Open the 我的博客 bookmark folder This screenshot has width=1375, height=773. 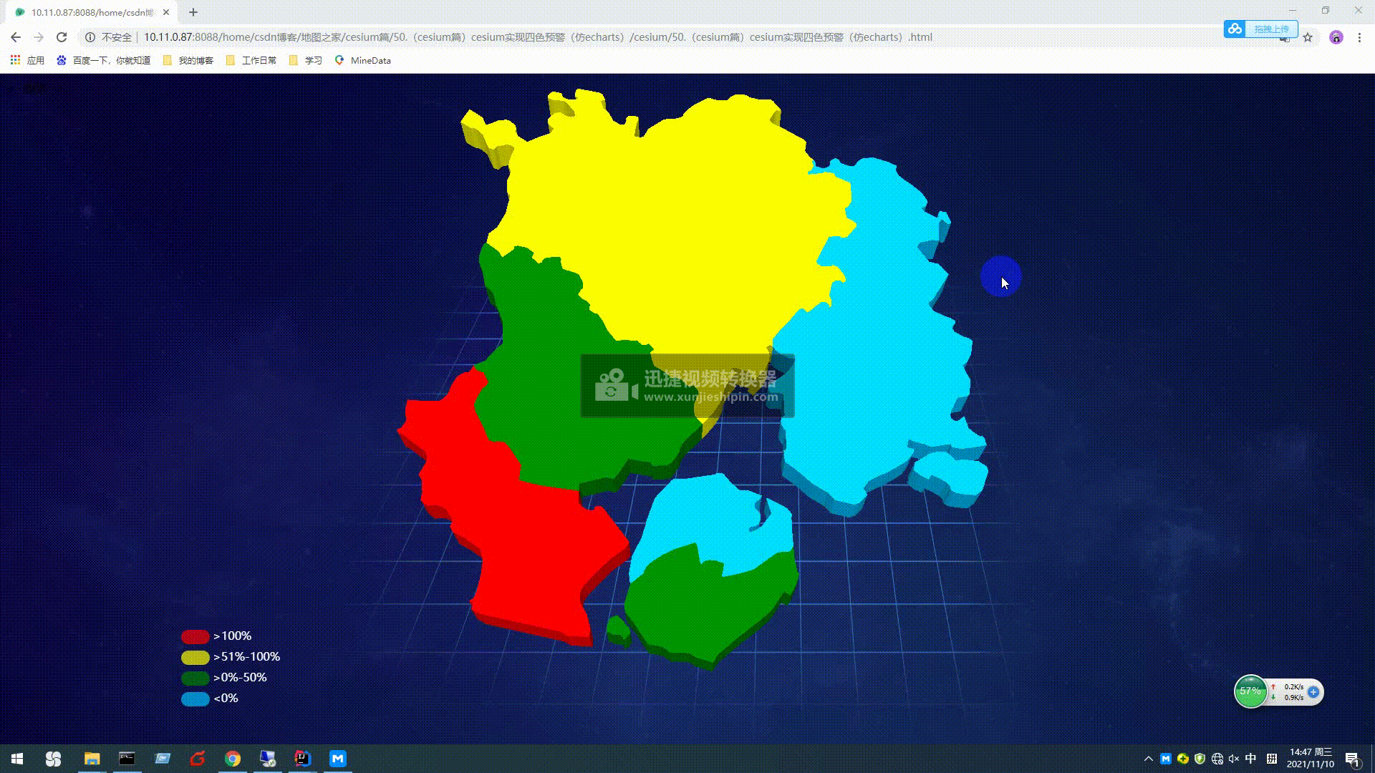188,60
